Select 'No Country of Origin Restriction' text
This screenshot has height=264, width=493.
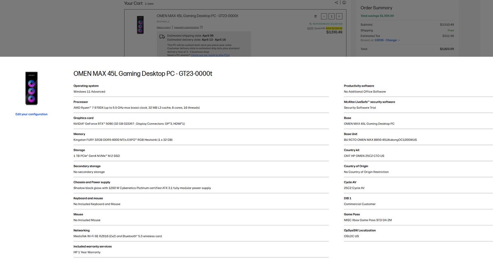tap(366, 172)
